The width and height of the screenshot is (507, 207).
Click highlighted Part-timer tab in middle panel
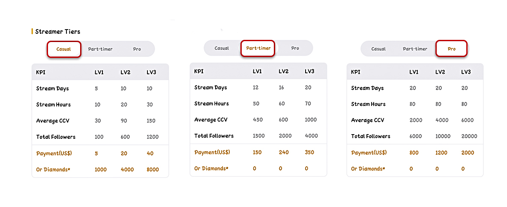point(258,48)
